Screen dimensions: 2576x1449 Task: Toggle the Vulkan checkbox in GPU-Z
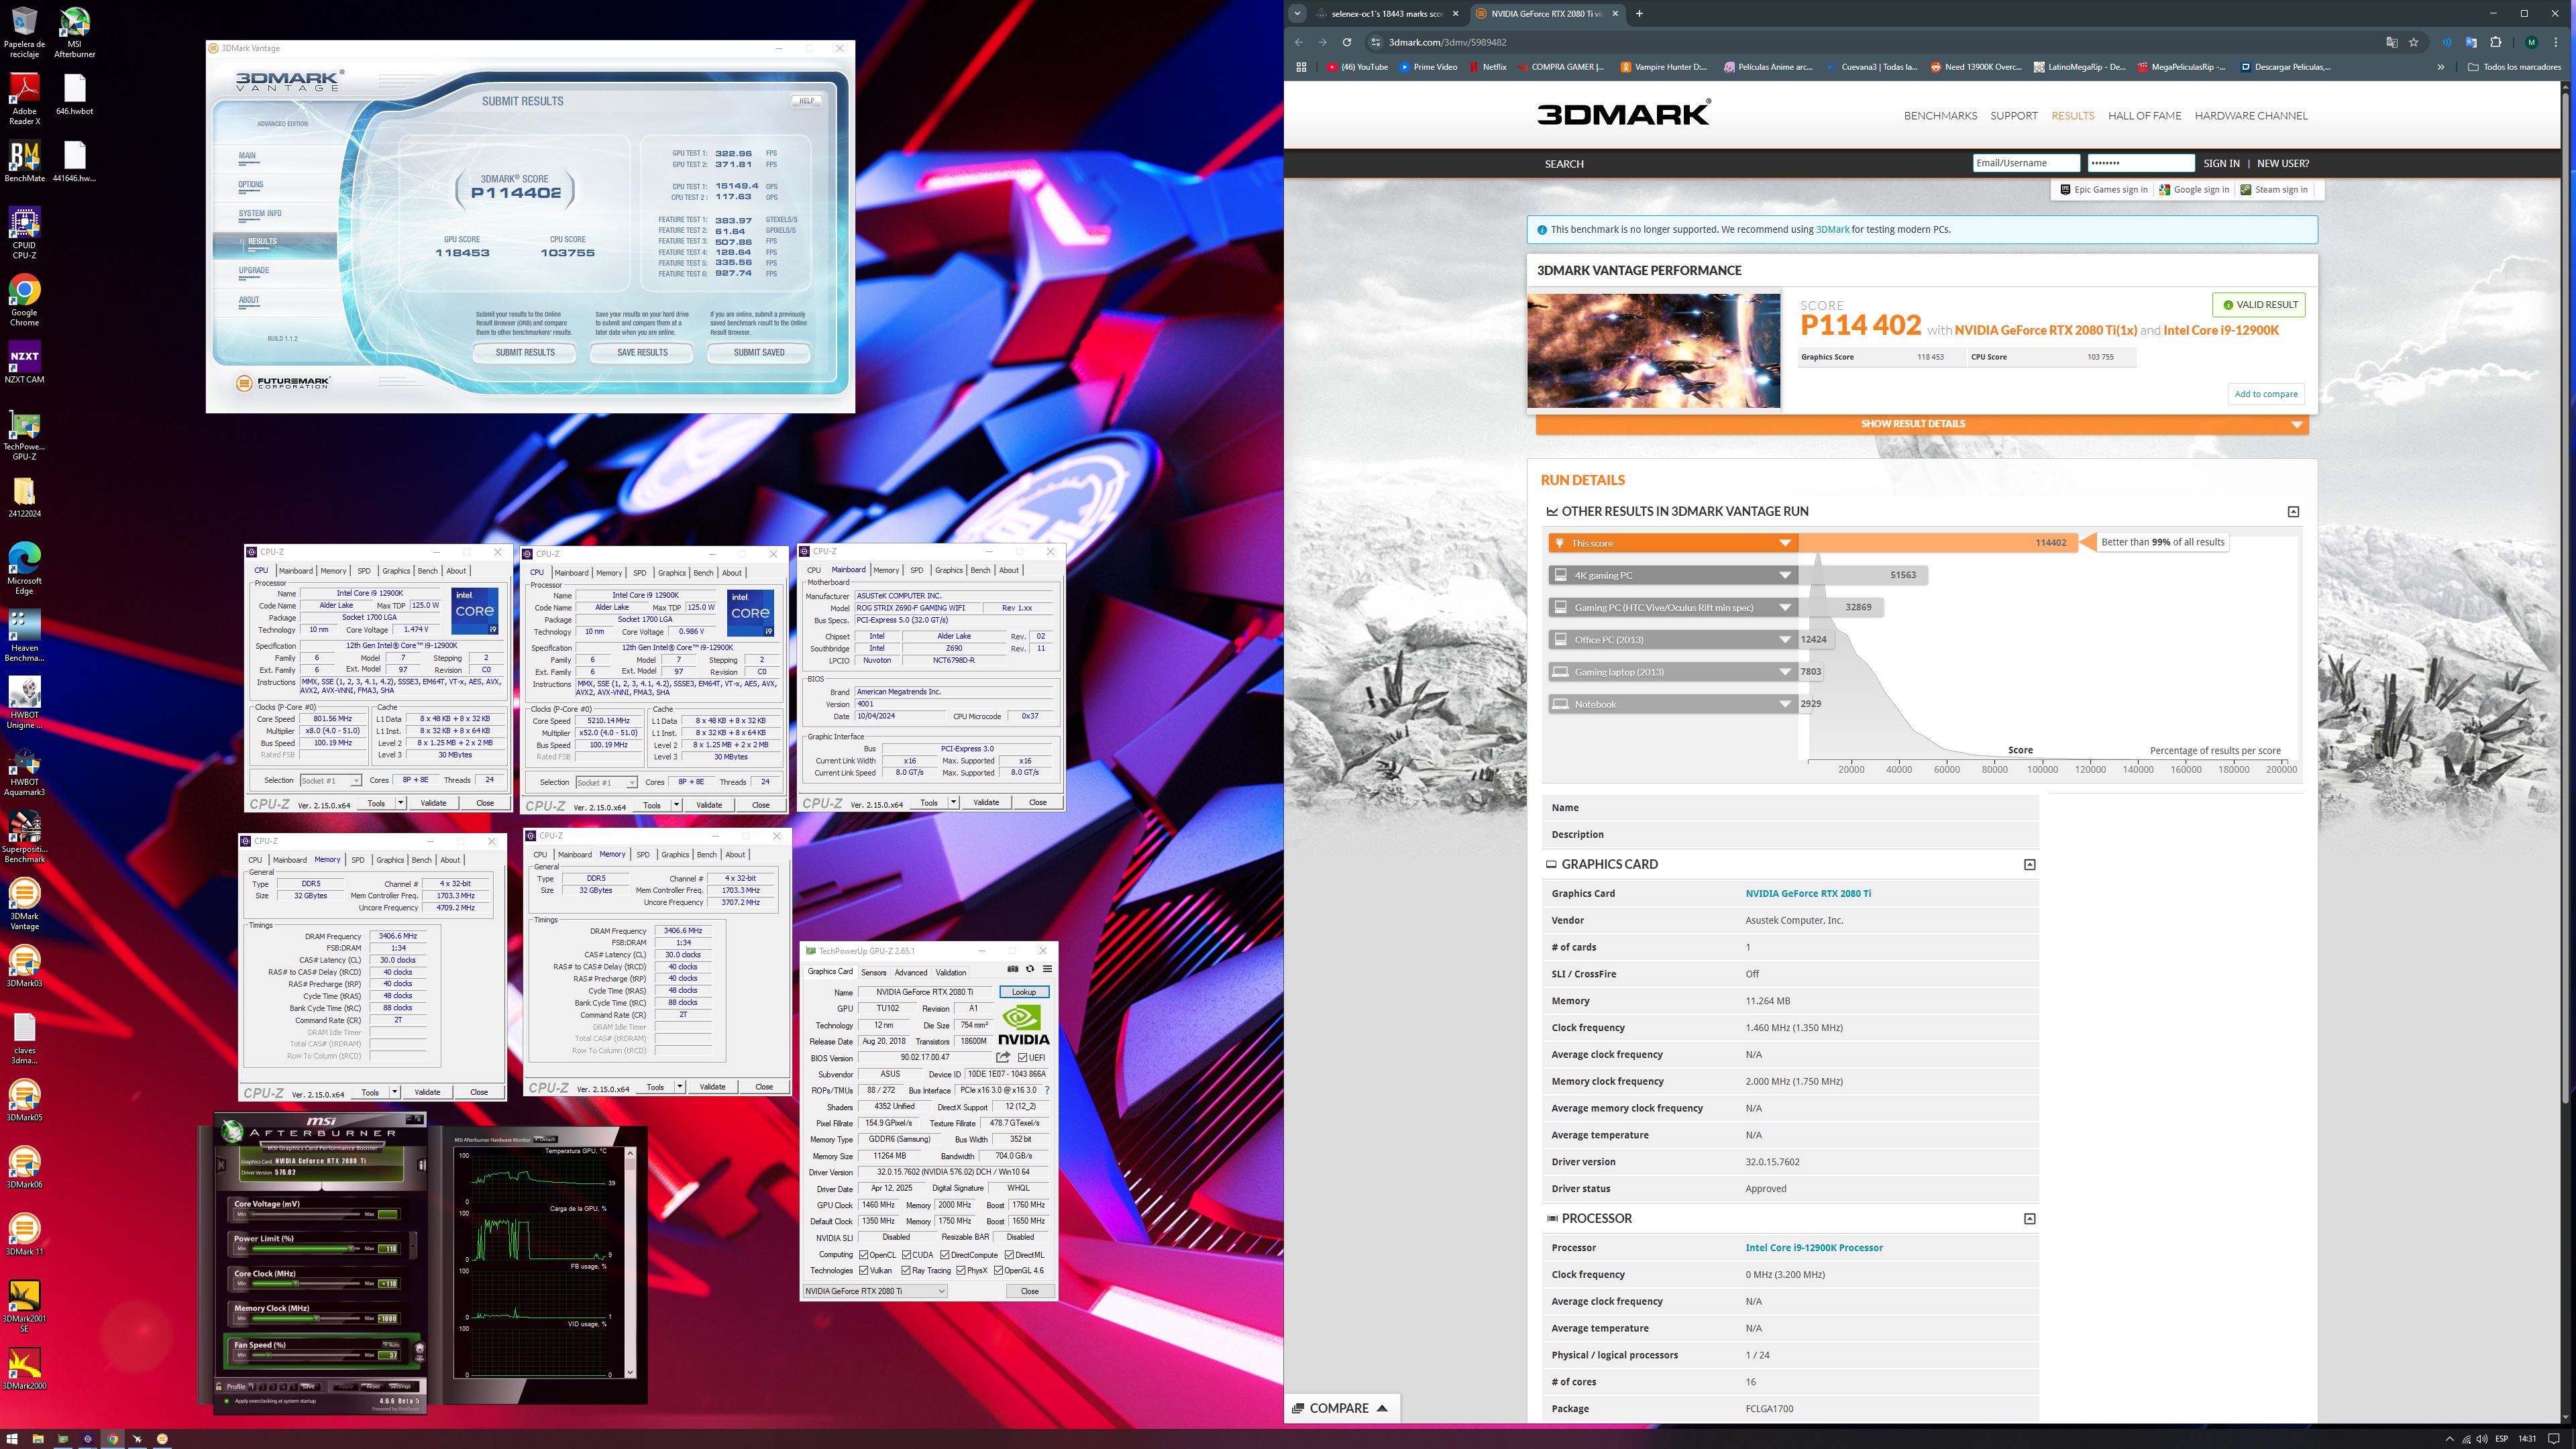pos(864,1270)
